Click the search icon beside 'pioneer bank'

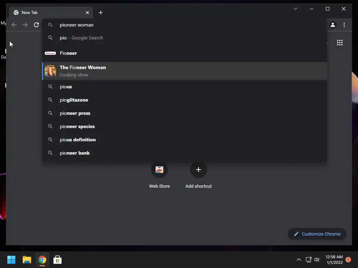coord(50,153)
